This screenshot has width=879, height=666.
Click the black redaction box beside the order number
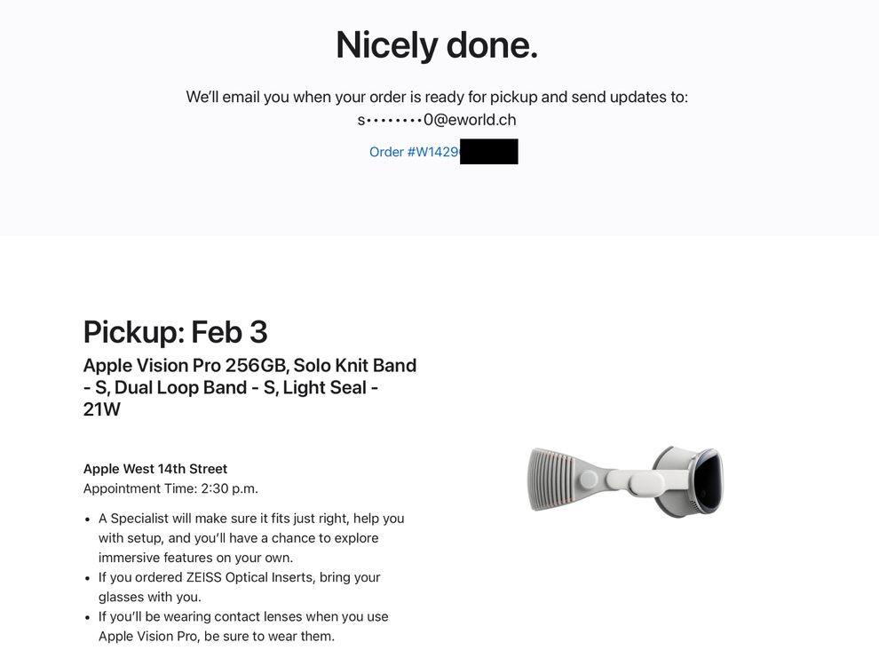point(489,152)
